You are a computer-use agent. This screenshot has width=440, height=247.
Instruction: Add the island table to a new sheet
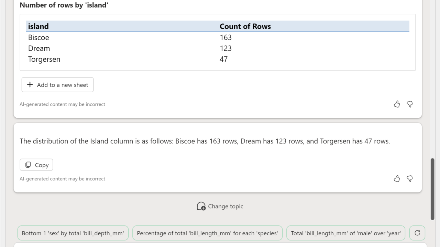(x=57, y=85)
